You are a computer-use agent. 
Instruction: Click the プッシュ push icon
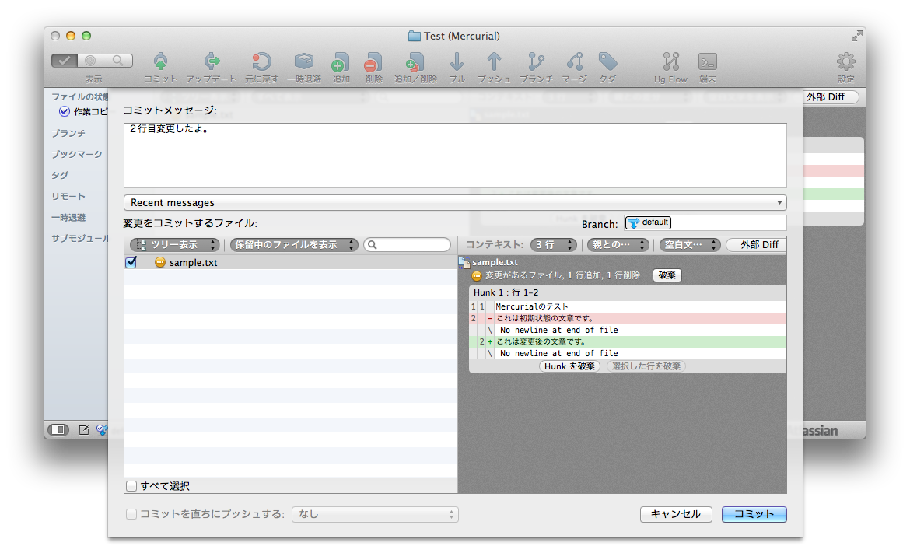[x=494, y=61]
